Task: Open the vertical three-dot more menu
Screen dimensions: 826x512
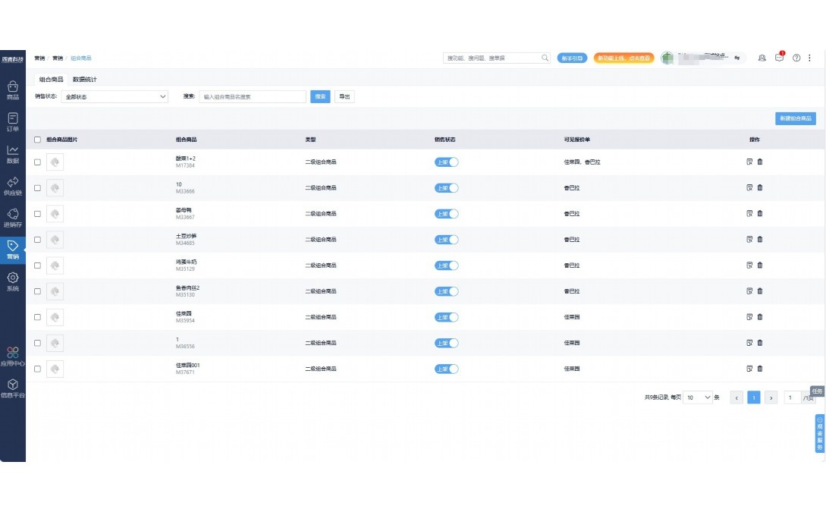Action: pos(809,58)
